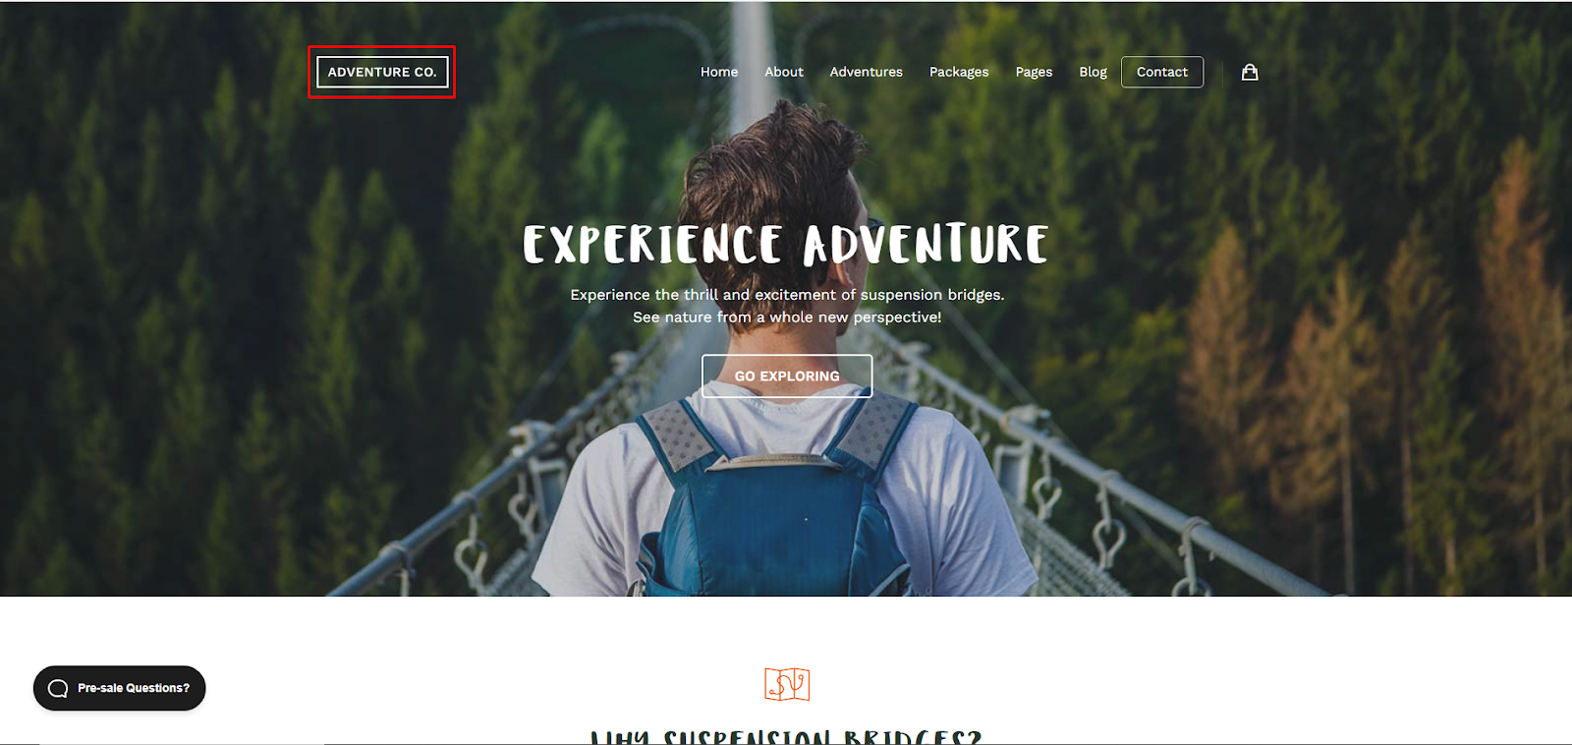Screen dimensions: 1572x745
Task: Open the About page link
Action: click(784, 72)
